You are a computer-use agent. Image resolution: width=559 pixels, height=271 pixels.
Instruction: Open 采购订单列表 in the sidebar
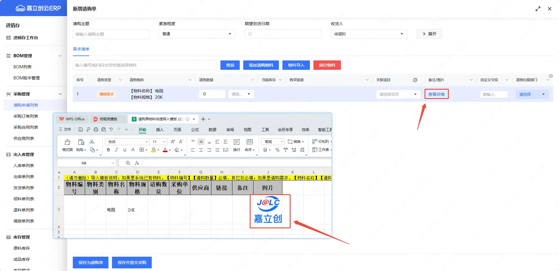coord(26,116)
